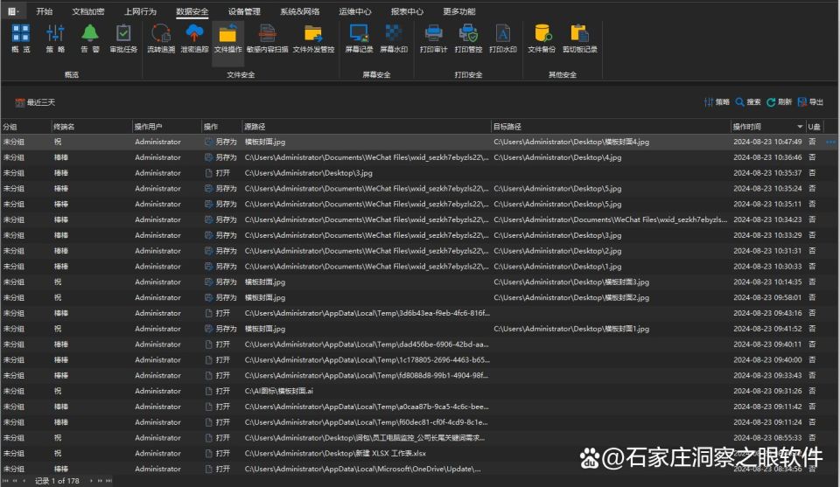The image size is (840, 487).
Task: Click Administrator in the 09:40:00 row
Action: coord(157,359)
